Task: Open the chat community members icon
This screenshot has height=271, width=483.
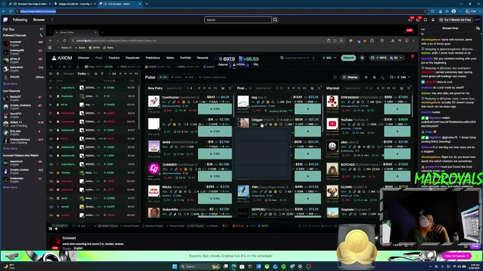Action: 477,28
